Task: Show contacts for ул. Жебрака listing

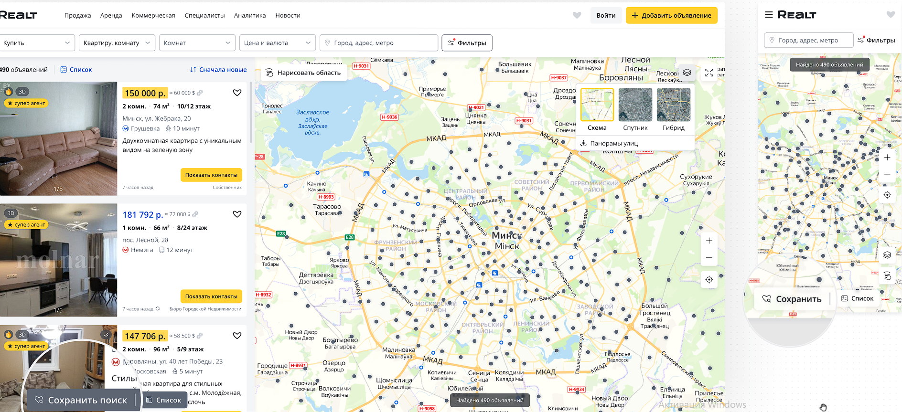Action: pyautogui.click(x=211, y=175)
